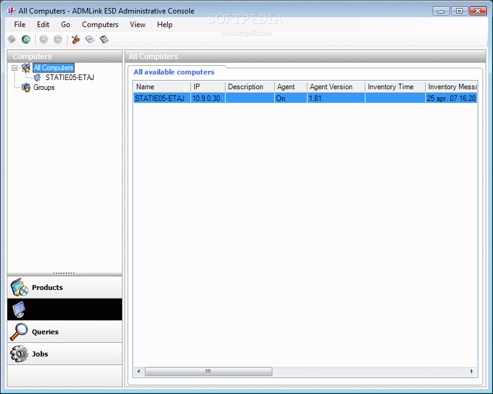Open the Queries navigation pane
Viewport: 493px width, 394px height.
65,331
